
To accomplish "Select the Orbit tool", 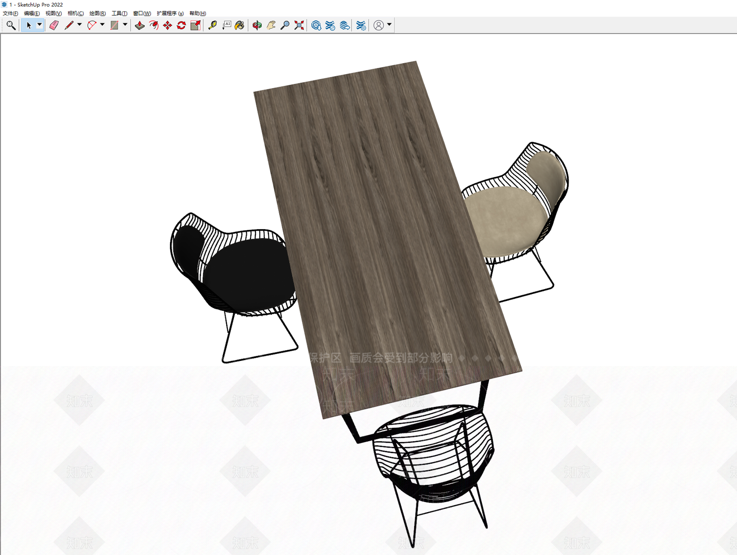I will [x=257, y=25].
